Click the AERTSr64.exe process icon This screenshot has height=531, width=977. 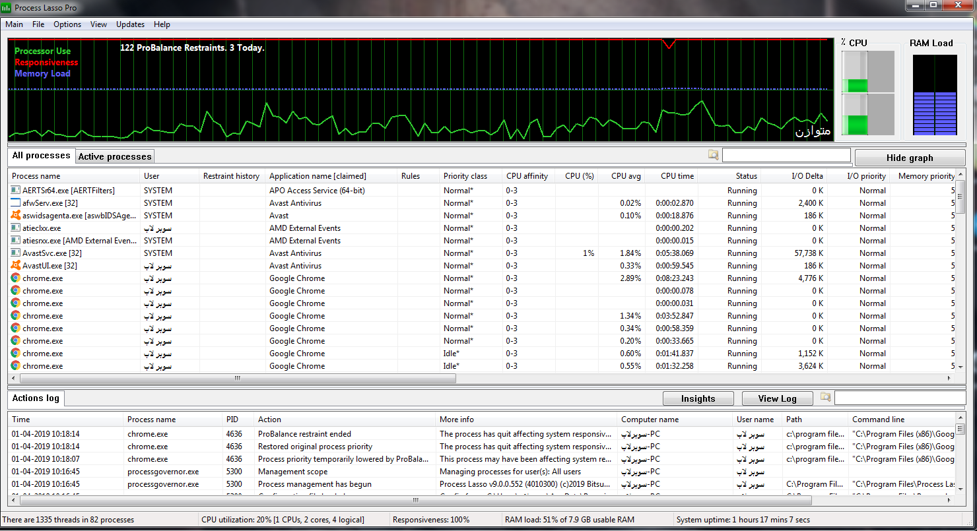(x=16, y=190)
